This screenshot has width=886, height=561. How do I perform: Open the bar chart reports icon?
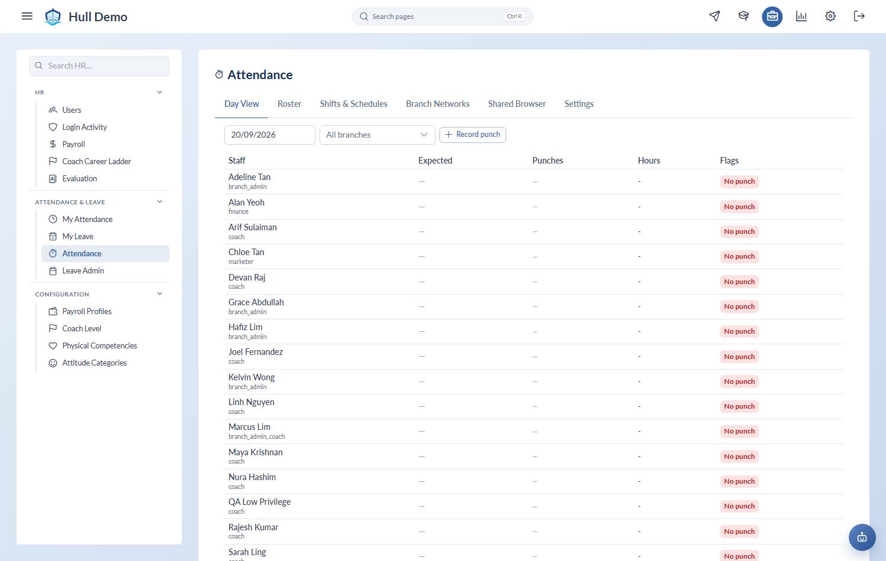pos(802,16)
